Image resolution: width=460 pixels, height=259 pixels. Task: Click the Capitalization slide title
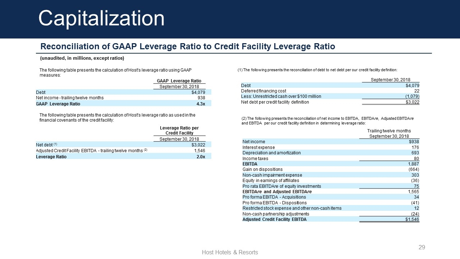tap(101, 18)
